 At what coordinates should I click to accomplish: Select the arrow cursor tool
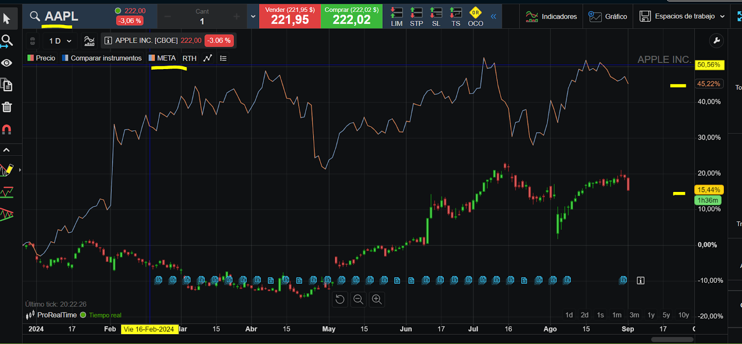point(6,19)
